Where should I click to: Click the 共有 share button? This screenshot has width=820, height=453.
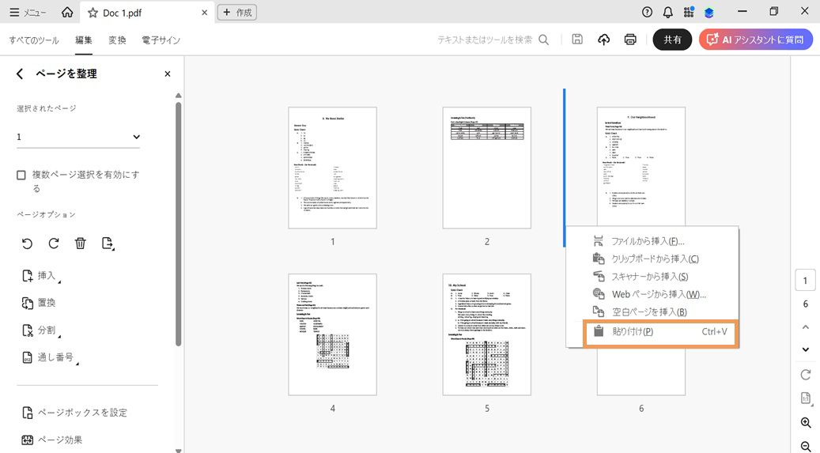[x=672, y=40]
